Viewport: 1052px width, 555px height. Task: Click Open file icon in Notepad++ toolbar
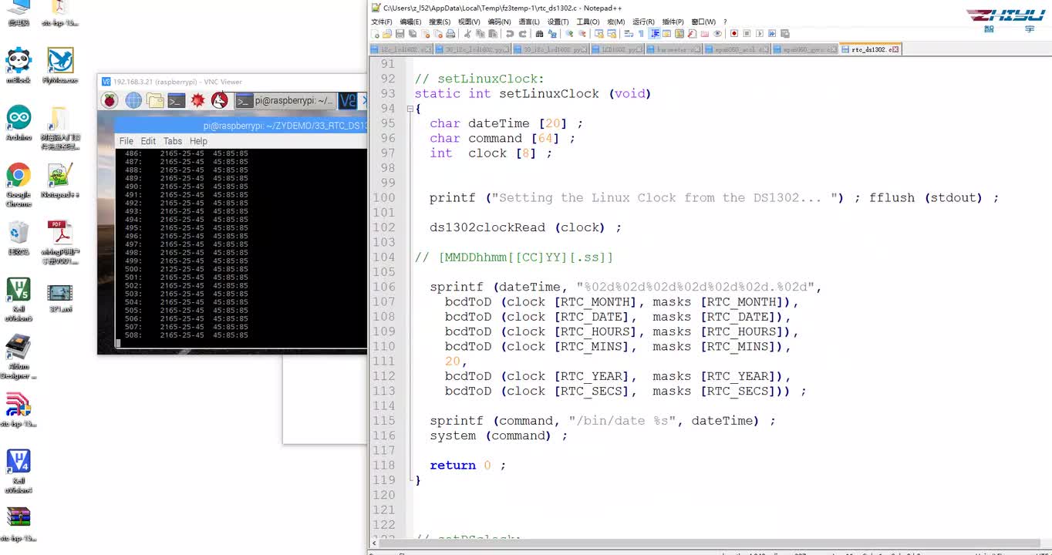387,34
